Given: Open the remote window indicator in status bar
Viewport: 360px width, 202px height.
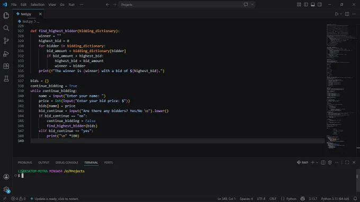Looking at the screenshot, I should pos(4,198).
